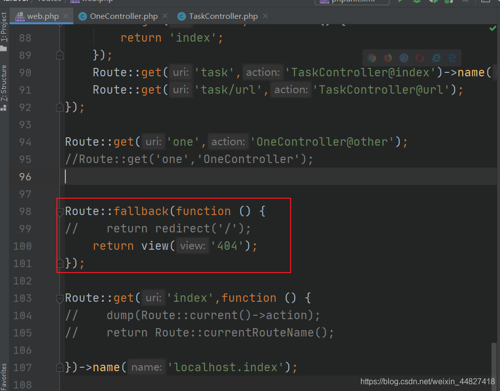Click commented return redirect line 99

(158, 228)
